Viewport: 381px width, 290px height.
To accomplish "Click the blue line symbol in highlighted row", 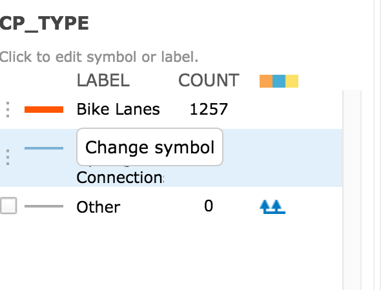I will (x=44, y=148).
